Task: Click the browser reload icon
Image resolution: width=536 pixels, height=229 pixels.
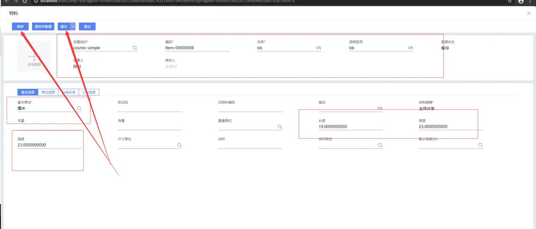Action: click(25, 1)
